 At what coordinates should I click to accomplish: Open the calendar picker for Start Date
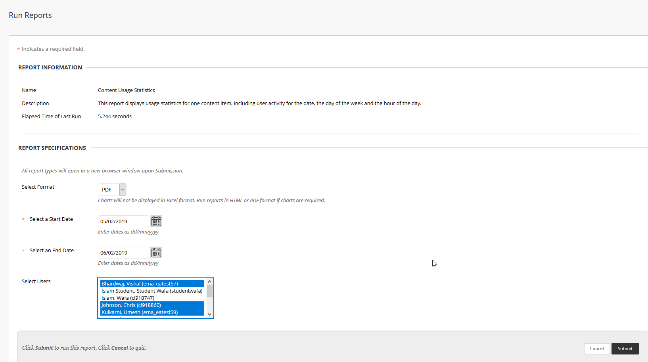[156, 221]
